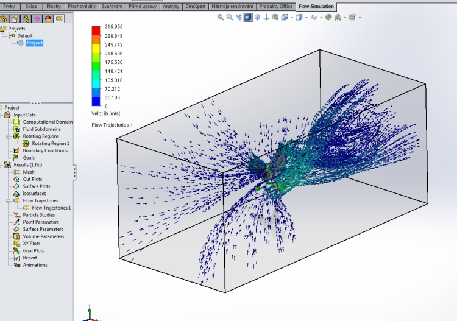Select Computational Domain in the tree
Image resolution: width=457 pixels, height=321 pixels.
pos(48,122)
